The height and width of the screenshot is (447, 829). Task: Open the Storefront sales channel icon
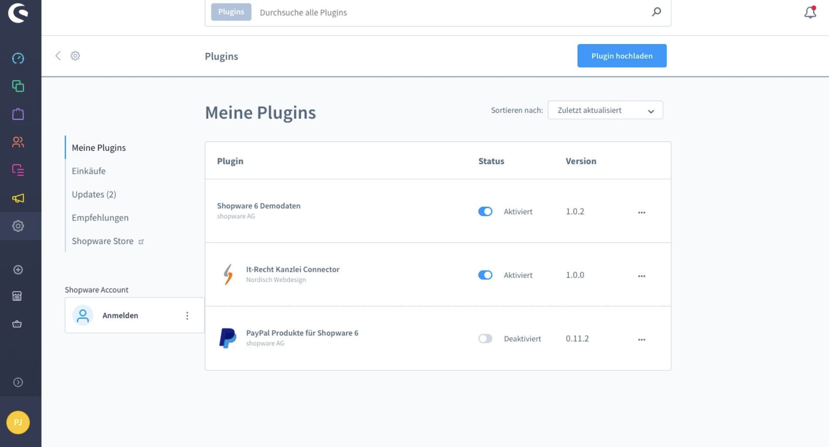[17, 296]
